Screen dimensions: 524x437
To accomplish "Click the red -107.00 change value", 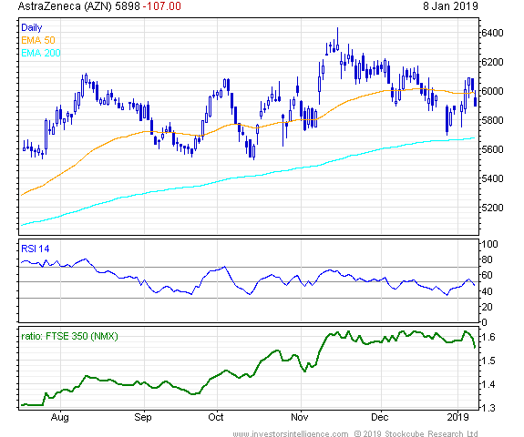I will [x=161, y=6].
